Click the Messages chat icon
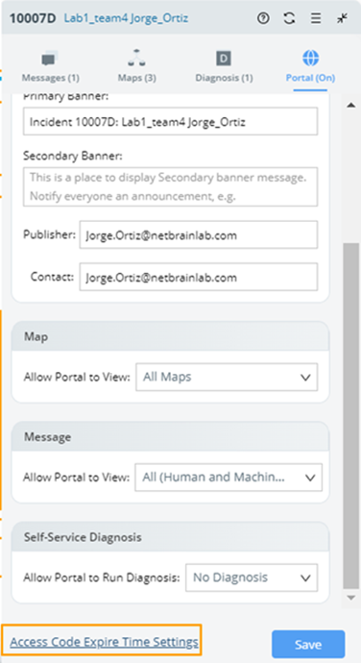 (x=50, y=59)
